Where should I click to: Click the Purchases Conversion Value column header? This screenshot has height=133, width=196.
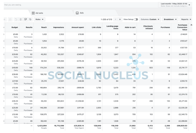pos(182,27)
